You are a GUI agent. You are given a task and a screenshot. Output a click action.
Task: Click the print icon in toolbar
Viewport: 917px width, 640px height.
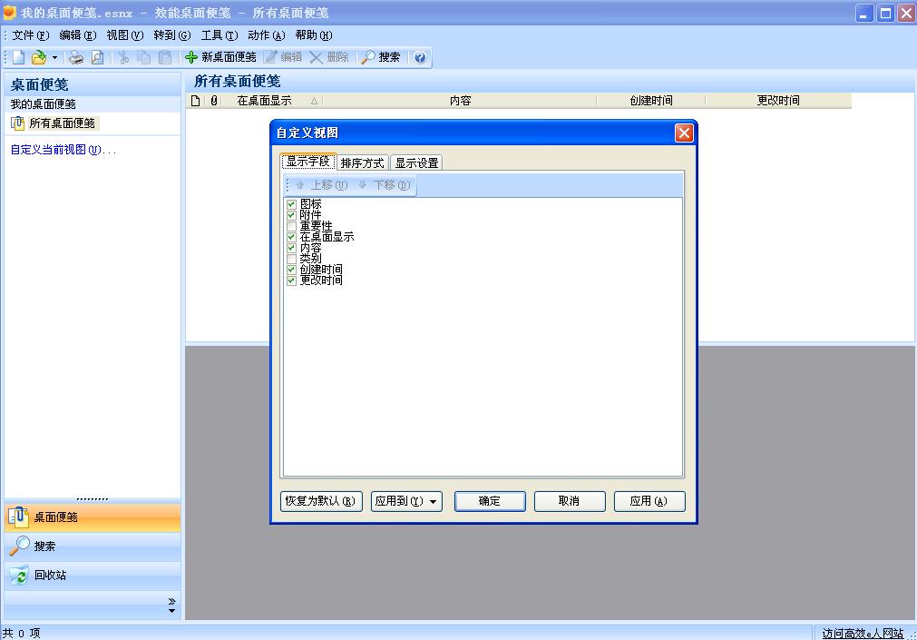tap(76, 57)
